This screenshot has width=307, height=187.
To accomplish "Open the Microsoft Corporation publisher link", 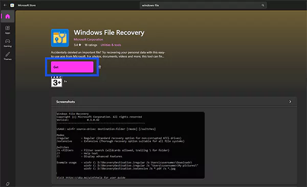I will tap(89, 39).
